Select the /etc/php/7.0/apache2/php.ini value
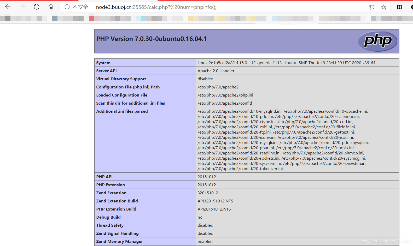 coord(225,95)
